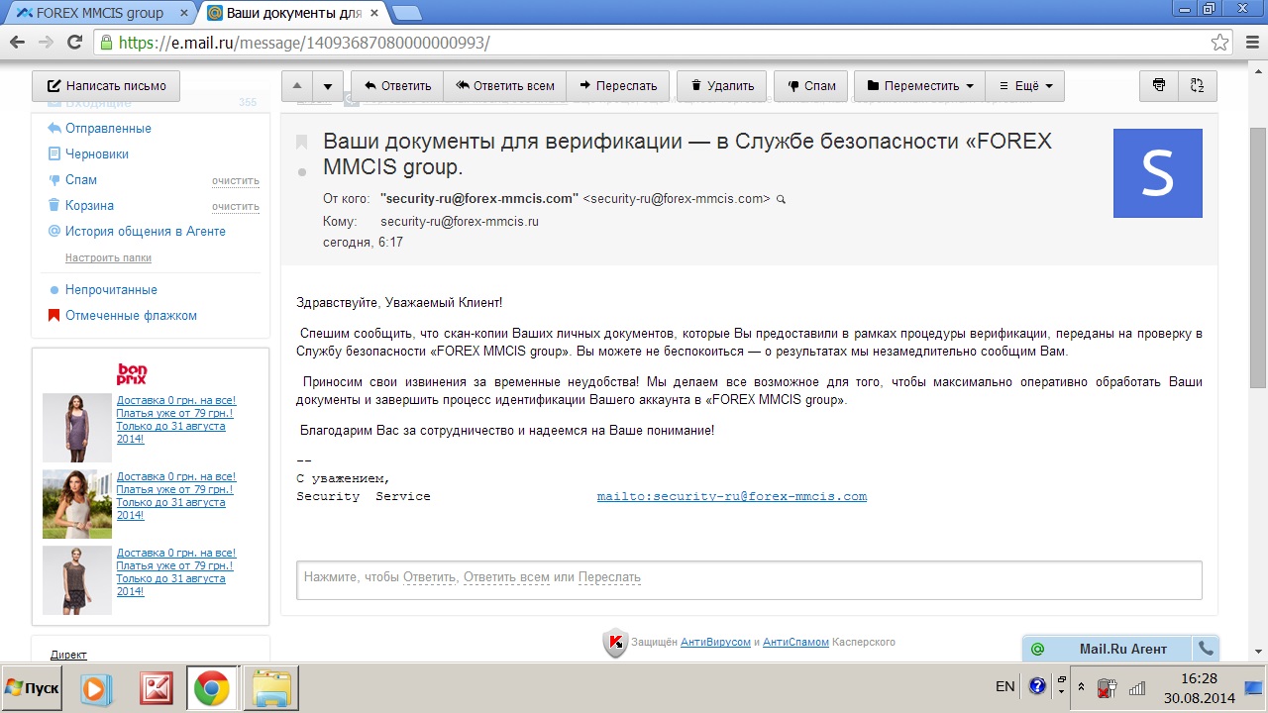Click the sender avatar S
Viewport: 1268px width, 713px height.
(1157, 173)
